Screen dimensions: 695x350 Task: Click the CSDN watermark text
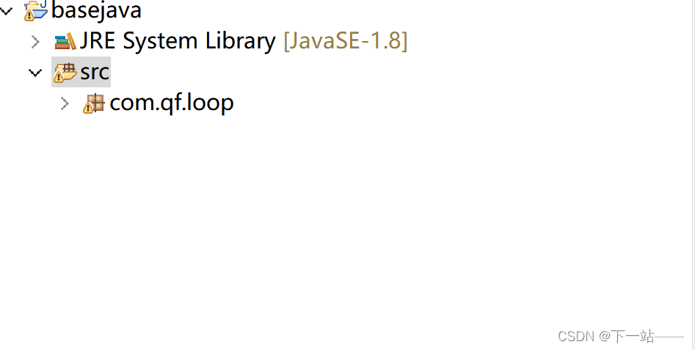click(576, 337)
